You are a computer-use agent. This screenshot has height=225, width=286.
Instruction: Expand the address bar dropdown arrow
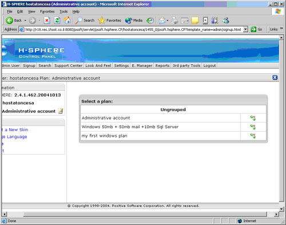tap(245, 29)
